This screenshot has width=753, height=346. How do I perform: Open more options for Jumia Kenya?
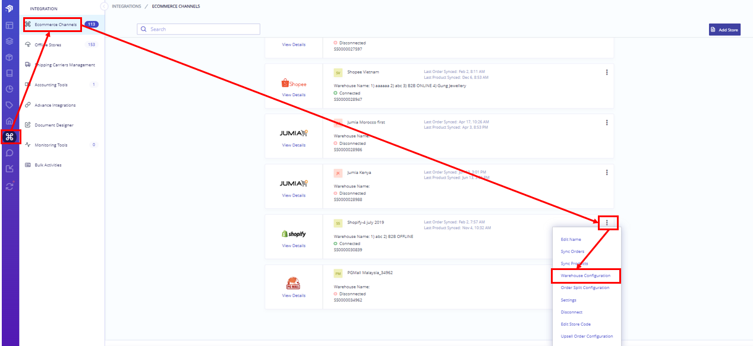607,173
